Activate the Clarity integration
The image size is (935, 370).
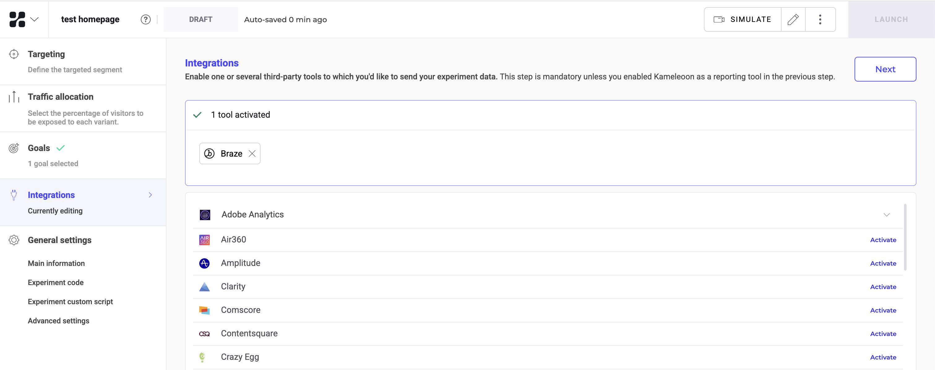(883, 287)
